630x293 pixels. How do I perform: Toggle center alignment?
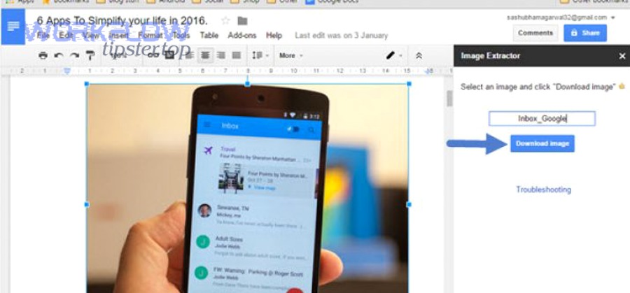click(205, 55)
